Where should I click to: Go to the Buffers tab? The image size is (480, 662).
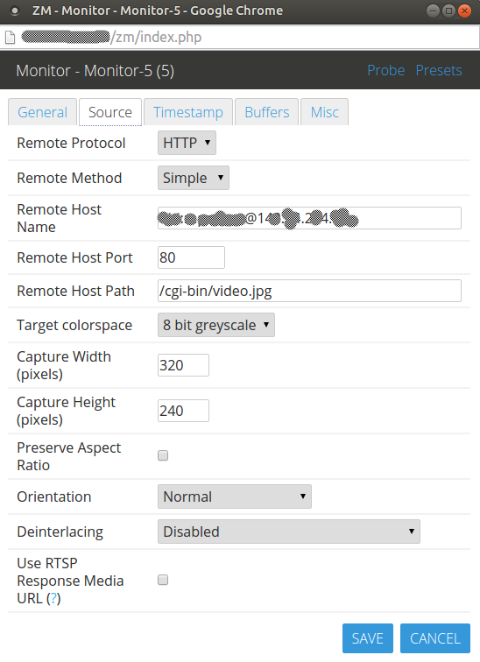coord(267,112)
